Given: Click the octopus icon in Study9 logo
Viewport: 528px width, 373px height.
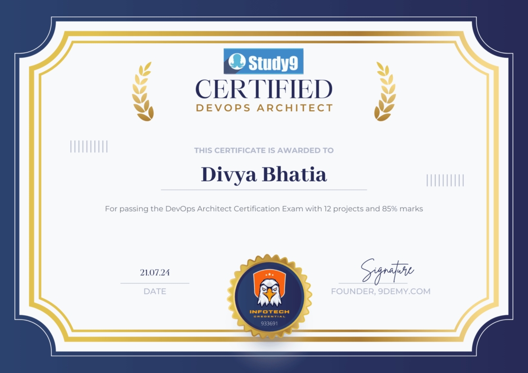Looking at the screenshot, I should [x=237, y=61].
